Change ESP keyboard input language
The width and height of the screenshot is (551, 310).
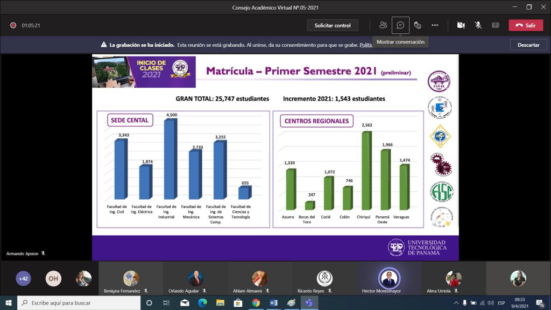pos(501,302)
